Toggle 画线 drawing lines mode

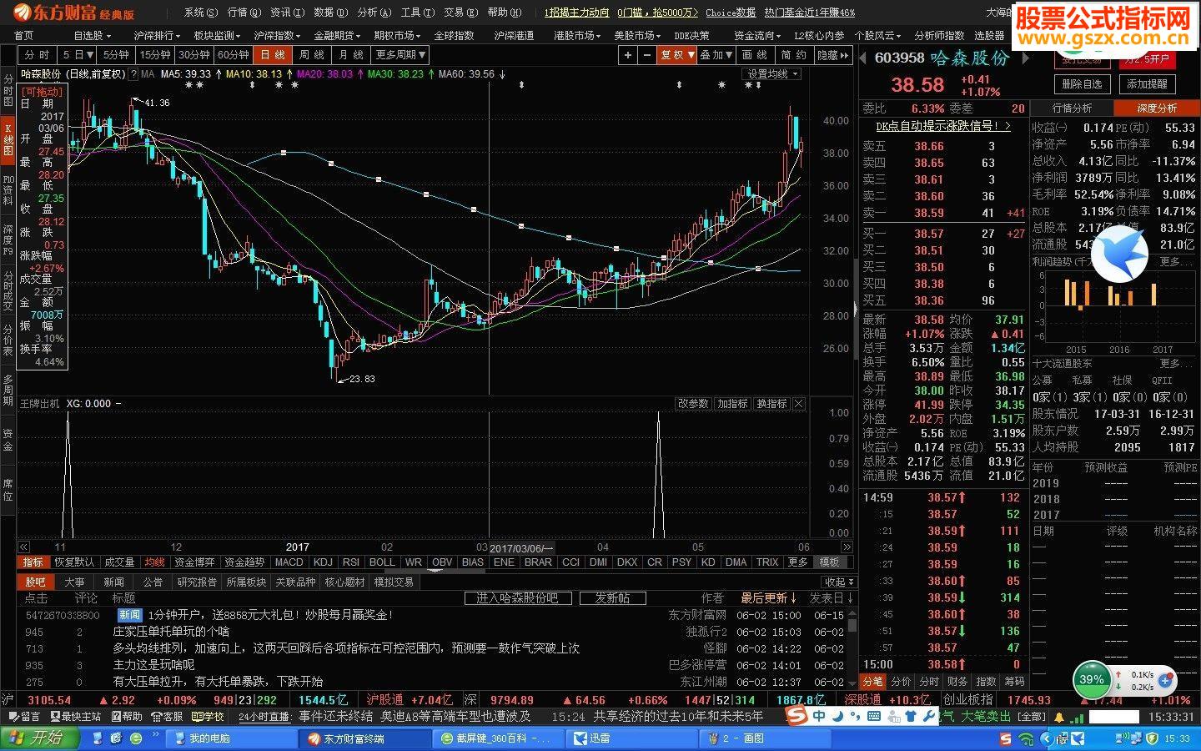tap(755, 55)
